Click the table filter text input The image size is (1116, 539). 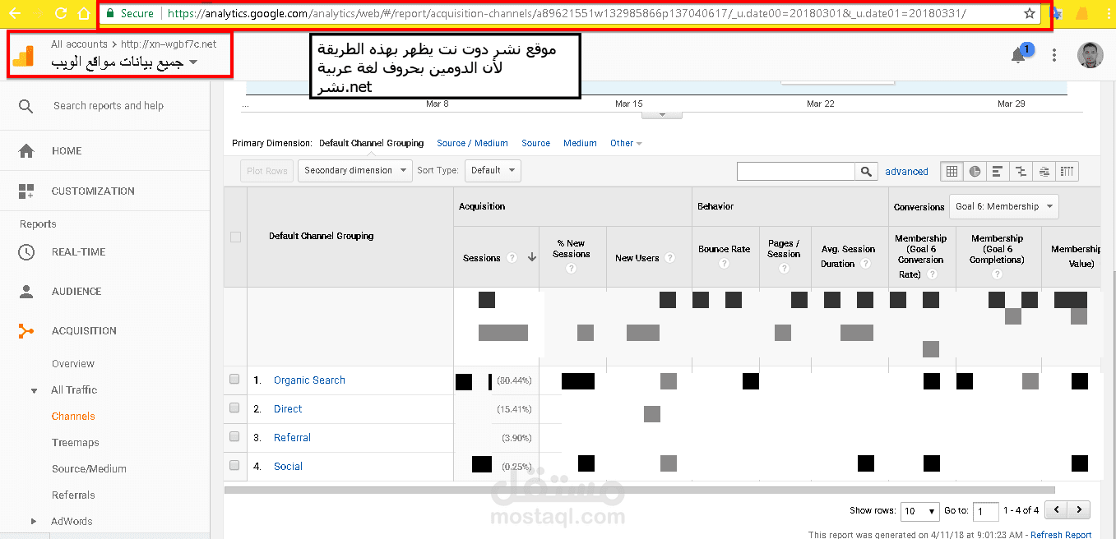(796, 171)
